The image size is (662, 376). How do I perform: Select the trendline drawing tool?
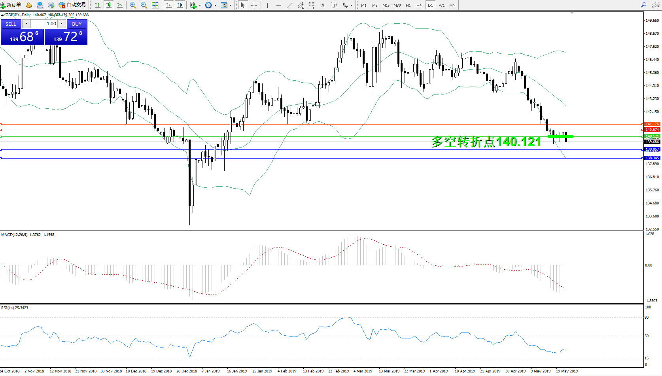point(290,5)
